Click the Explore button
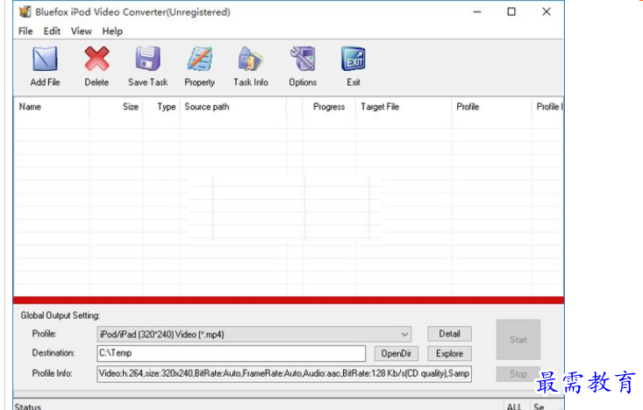643x410 pixels. pos(449,353)
